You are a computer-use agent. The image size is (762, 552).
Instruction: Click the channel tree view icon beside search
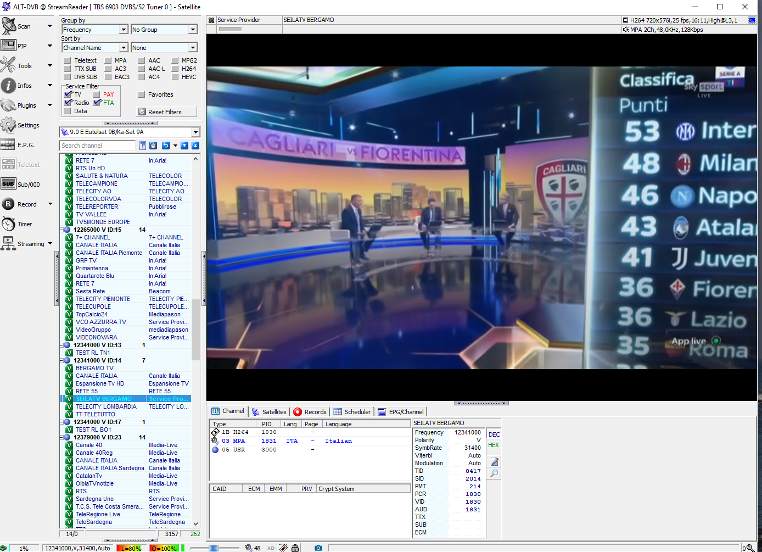(143, 146)
